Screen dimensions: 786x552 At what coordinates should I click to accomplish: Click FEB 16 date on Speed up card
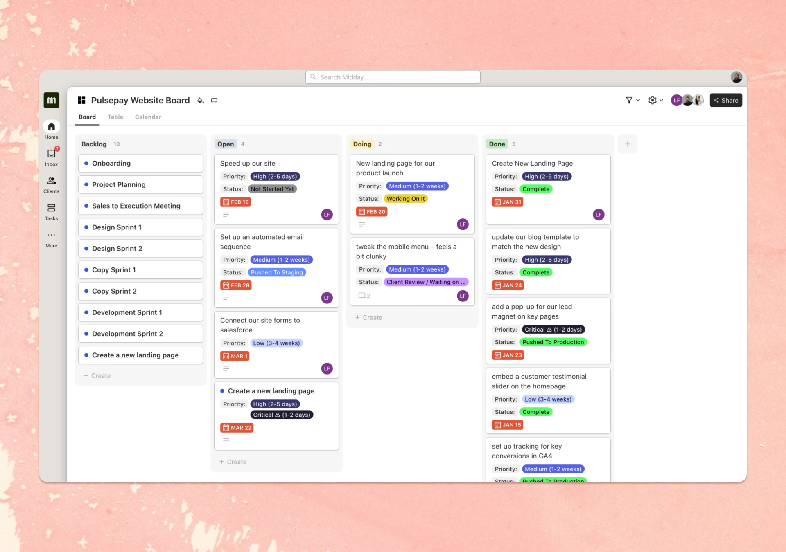click(x=235, y=202)
